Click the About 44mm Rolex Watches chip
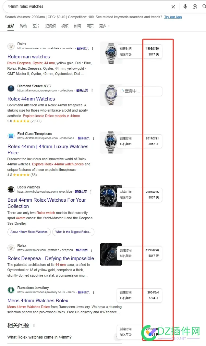This screenshot has width=206, height=346. pyautogui.click(x=29, y=232)
